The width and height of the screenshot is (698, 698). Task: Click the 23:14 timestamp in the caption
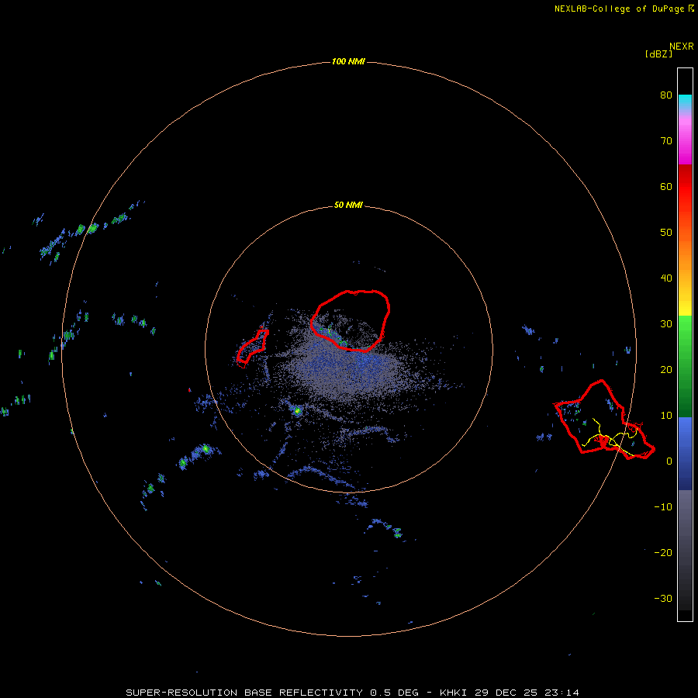563,693
